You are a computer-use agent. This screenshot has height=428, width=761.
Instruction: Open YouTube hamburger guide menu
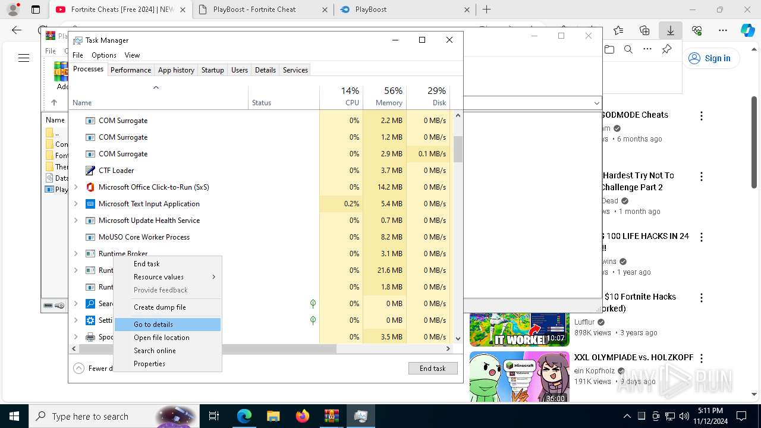click(x=24, y=58)
